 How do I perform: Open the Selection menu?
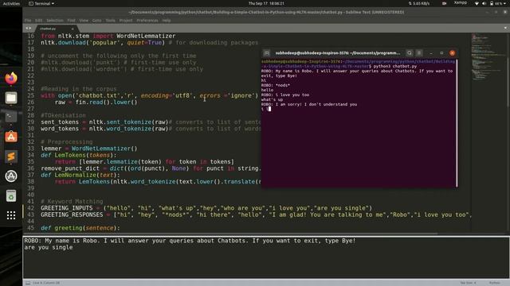55,20
